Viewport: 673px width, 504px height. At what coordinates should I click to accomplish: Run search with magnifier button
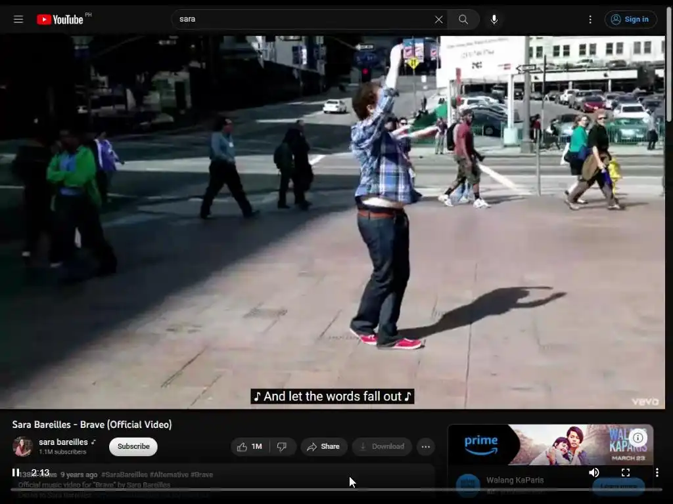click(463, 19)
